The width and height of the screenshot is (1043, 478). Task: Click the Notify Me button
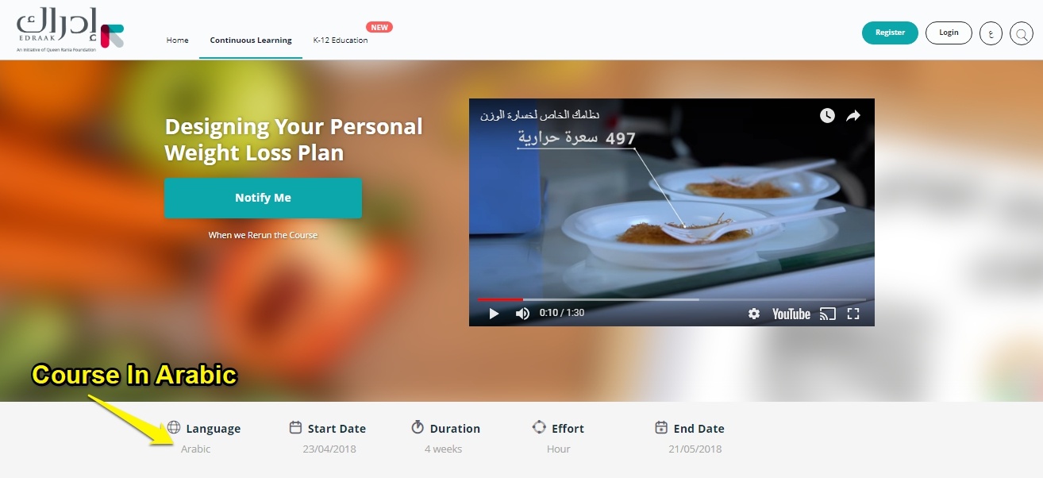[x=263, y=198]
